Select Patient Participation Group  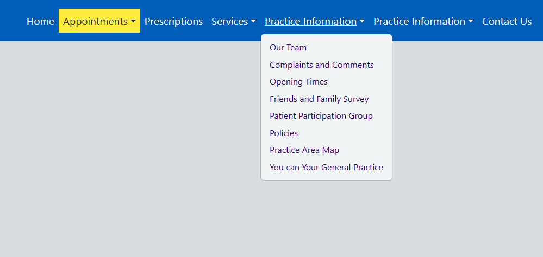click(321, 116)
